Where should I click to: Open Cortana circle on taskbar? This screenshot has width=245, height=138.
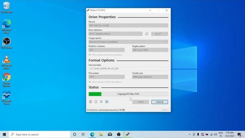click(x=75, y=135)
